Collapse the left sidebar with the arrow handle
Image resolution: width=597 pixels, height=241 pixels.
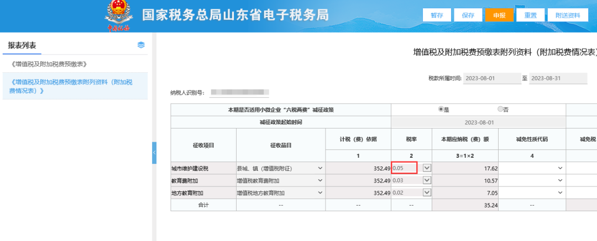pyautogui.click(x=154, y=153)
